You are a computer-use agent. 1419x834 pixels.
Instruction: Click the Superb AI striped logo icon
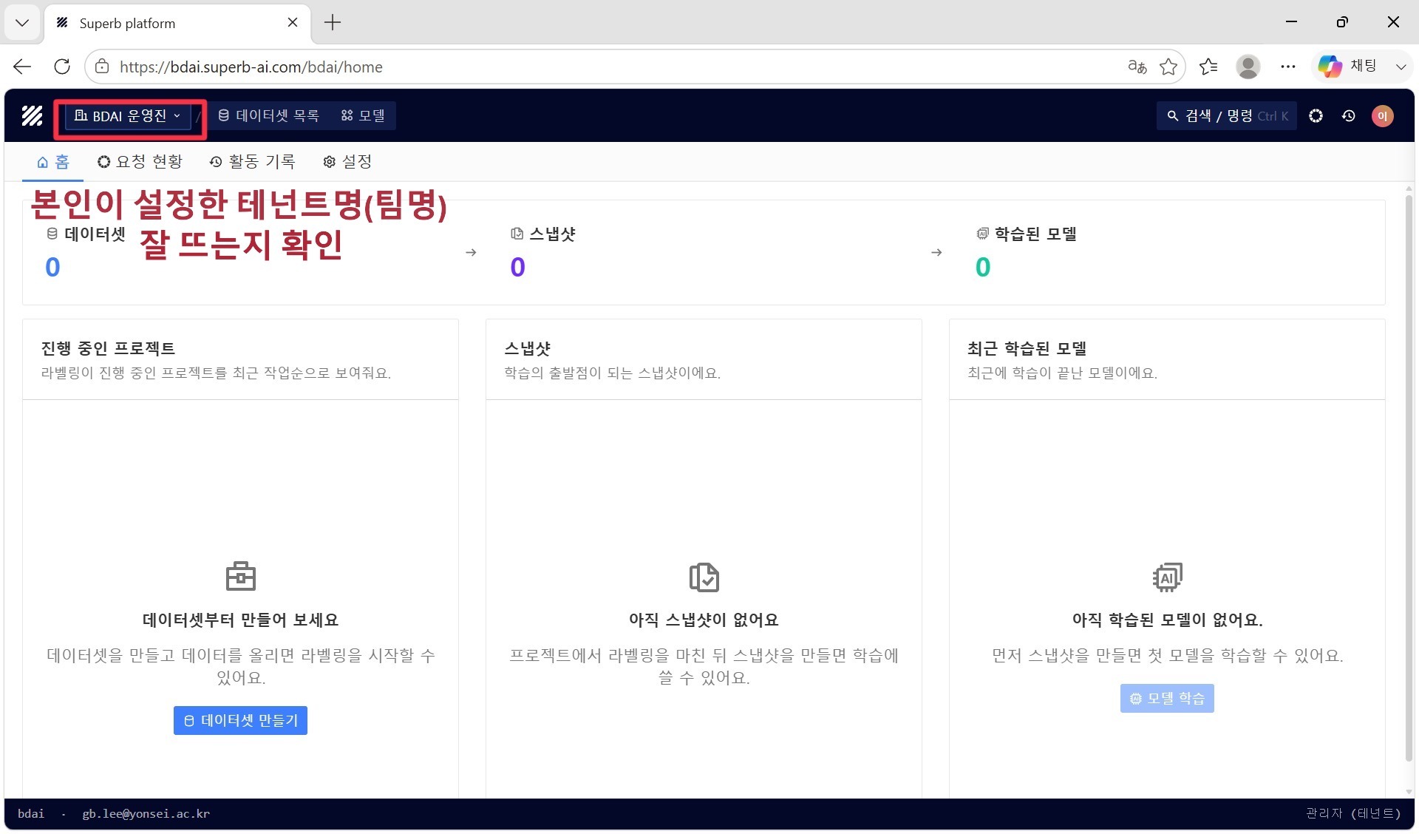(32, 115)
